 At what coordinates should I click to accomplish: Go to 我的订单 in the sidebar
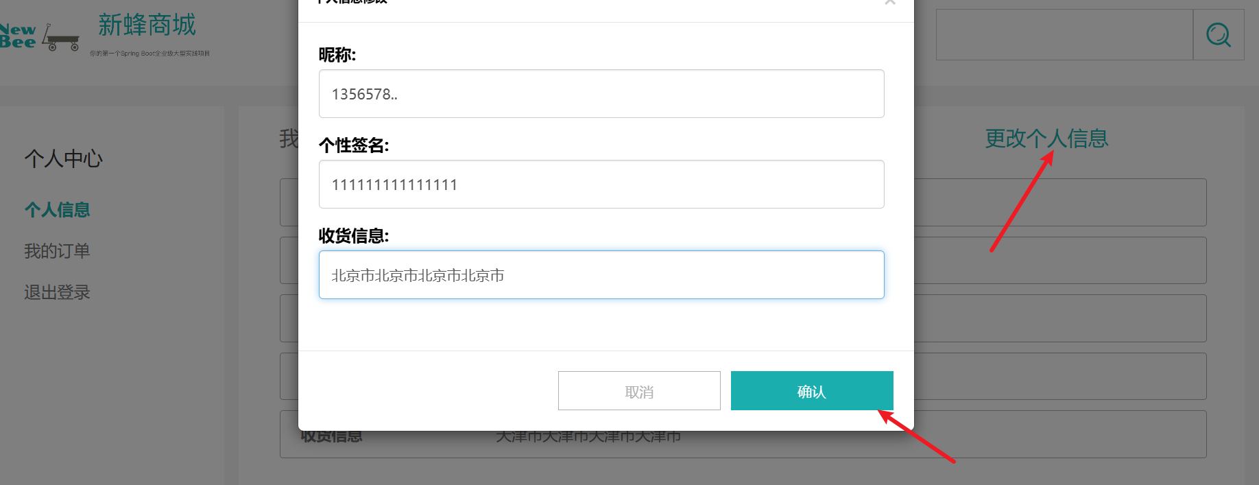[58, 251]
